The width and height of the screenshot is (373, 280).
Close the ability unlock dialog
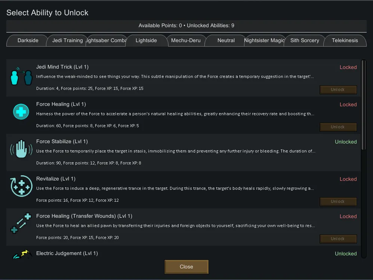tap(186, 267)
